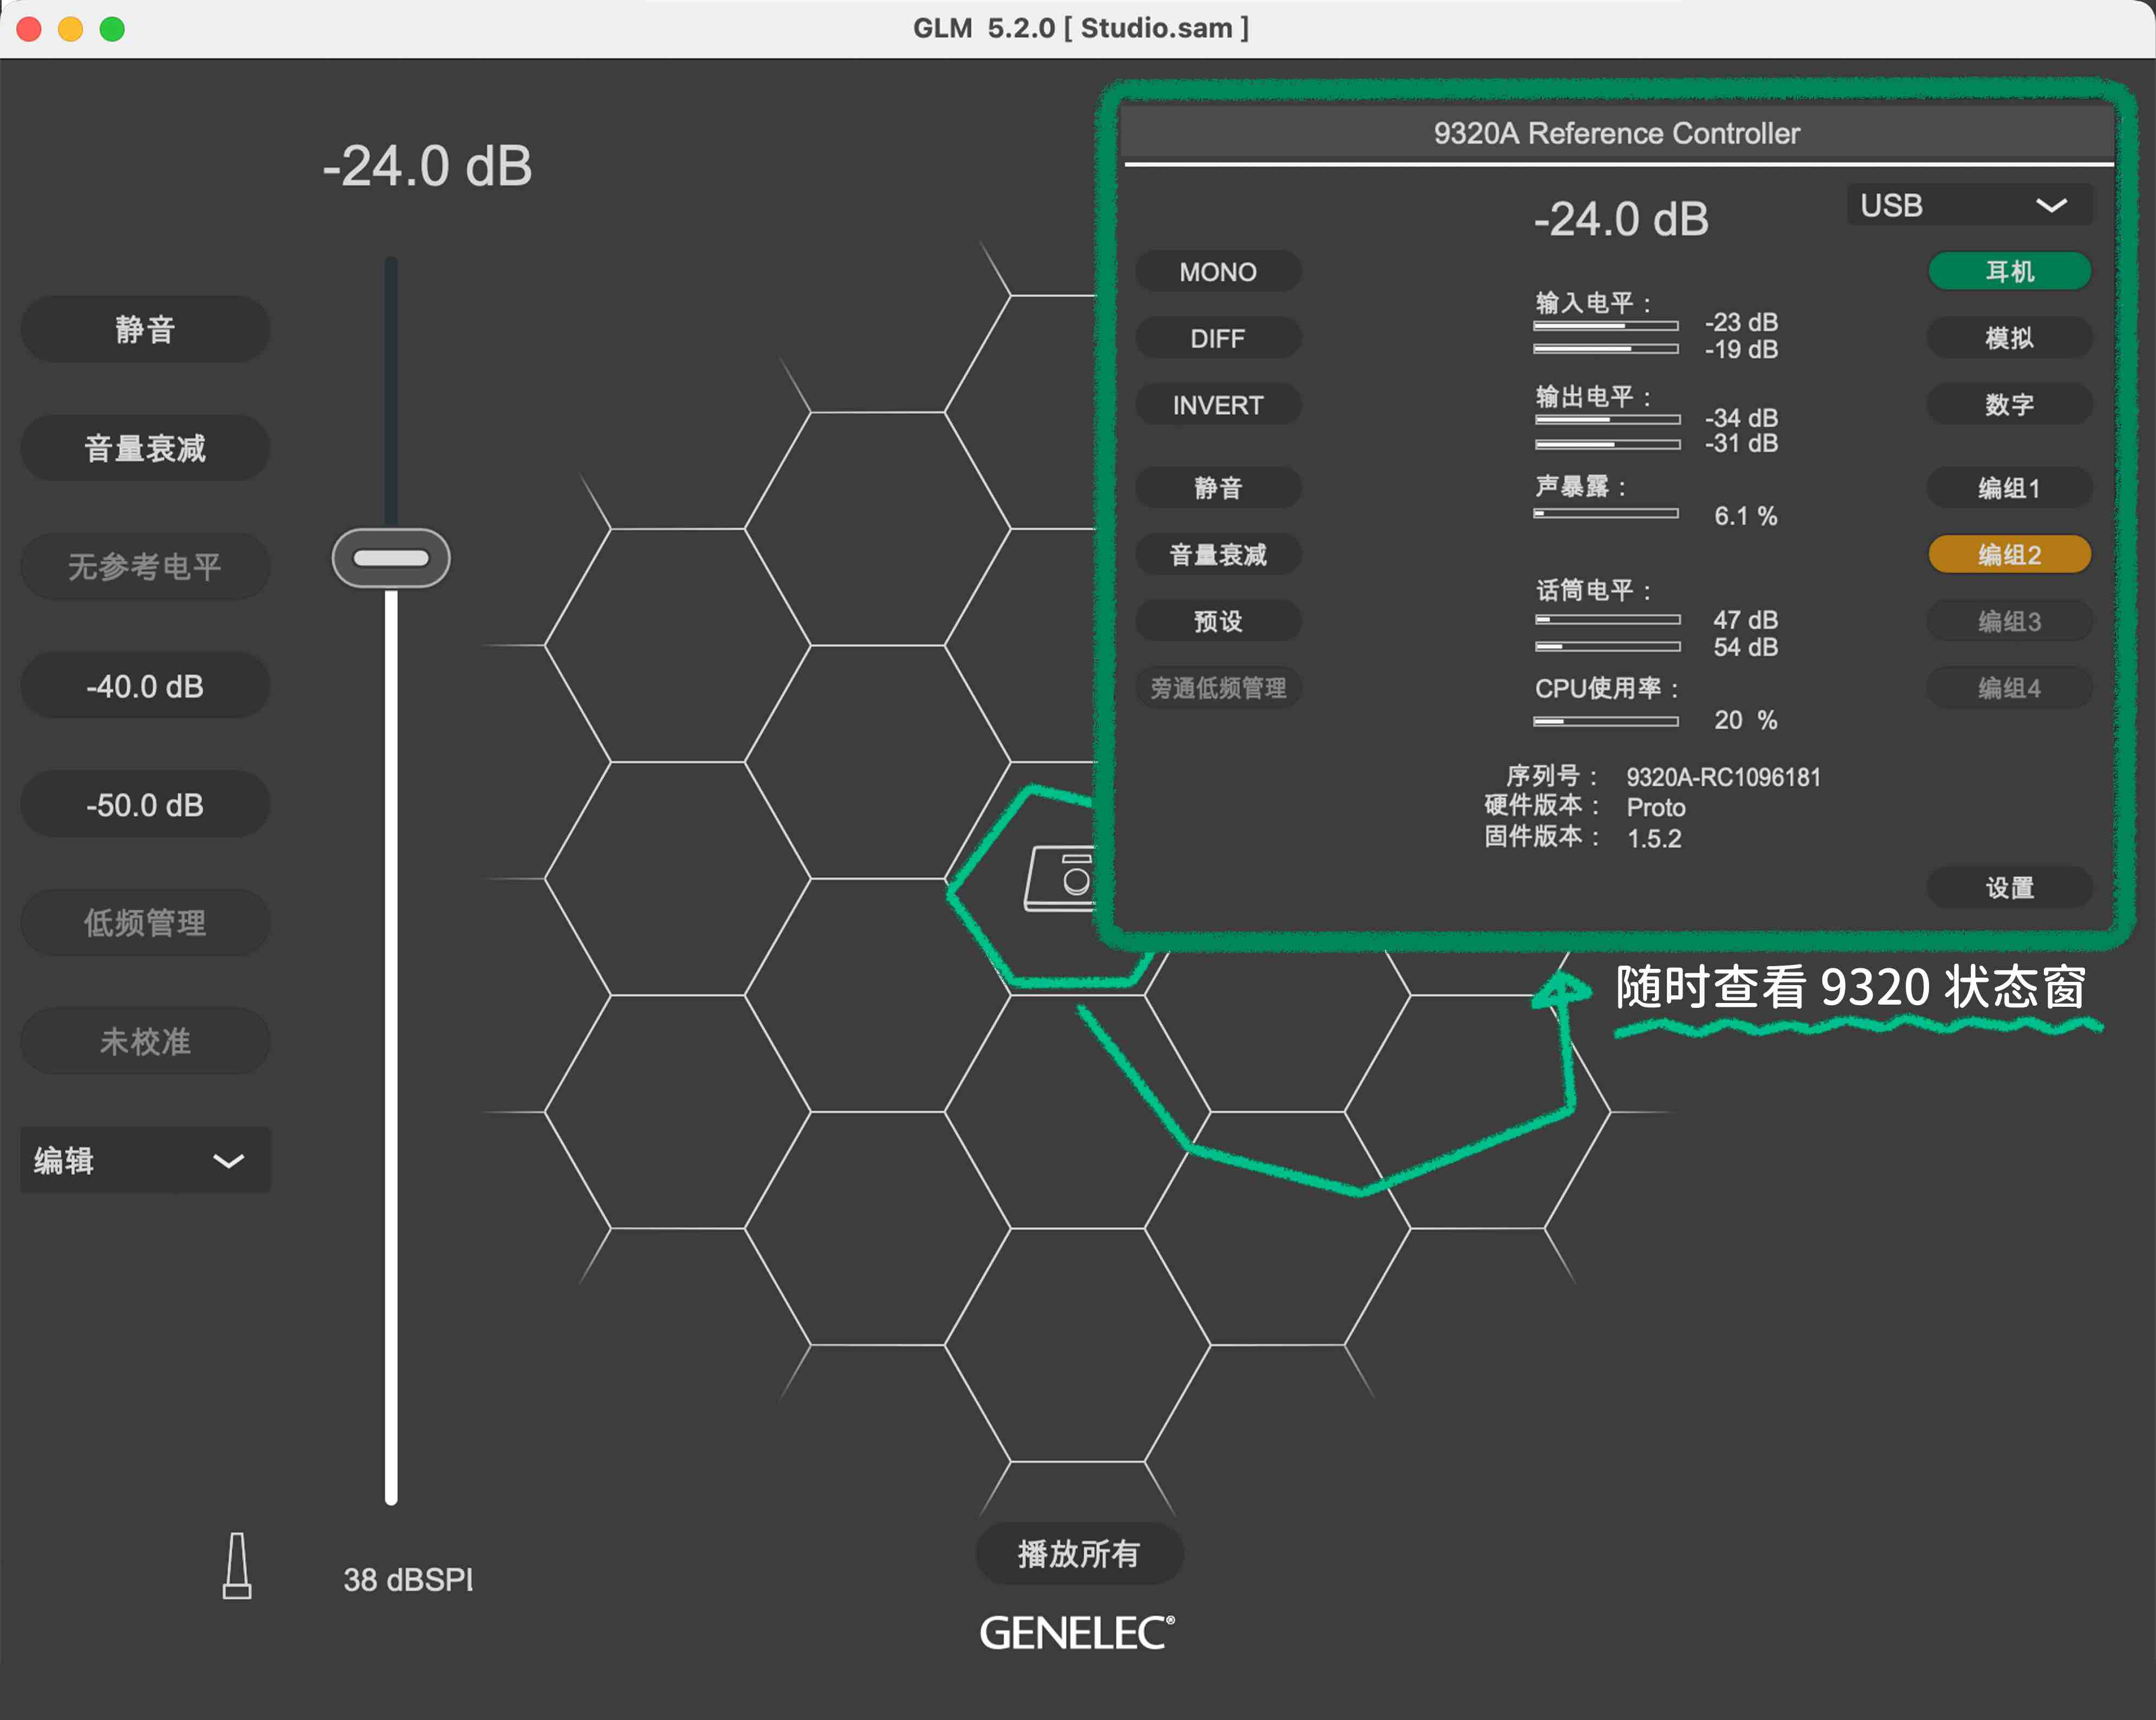Click the -24.0 dB readout in 9320A panel
This screenshot has width=2156, height=1720.
[1621, 219]
